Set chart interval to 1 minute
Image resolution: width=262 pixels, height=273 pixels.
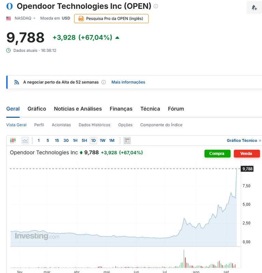tap(39, 141)
